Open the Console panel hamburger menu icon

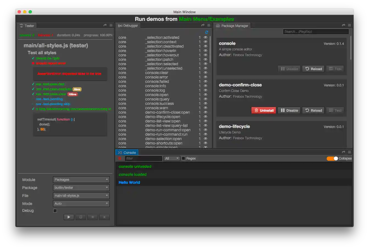pyautogui.click(x=349, y=152)
